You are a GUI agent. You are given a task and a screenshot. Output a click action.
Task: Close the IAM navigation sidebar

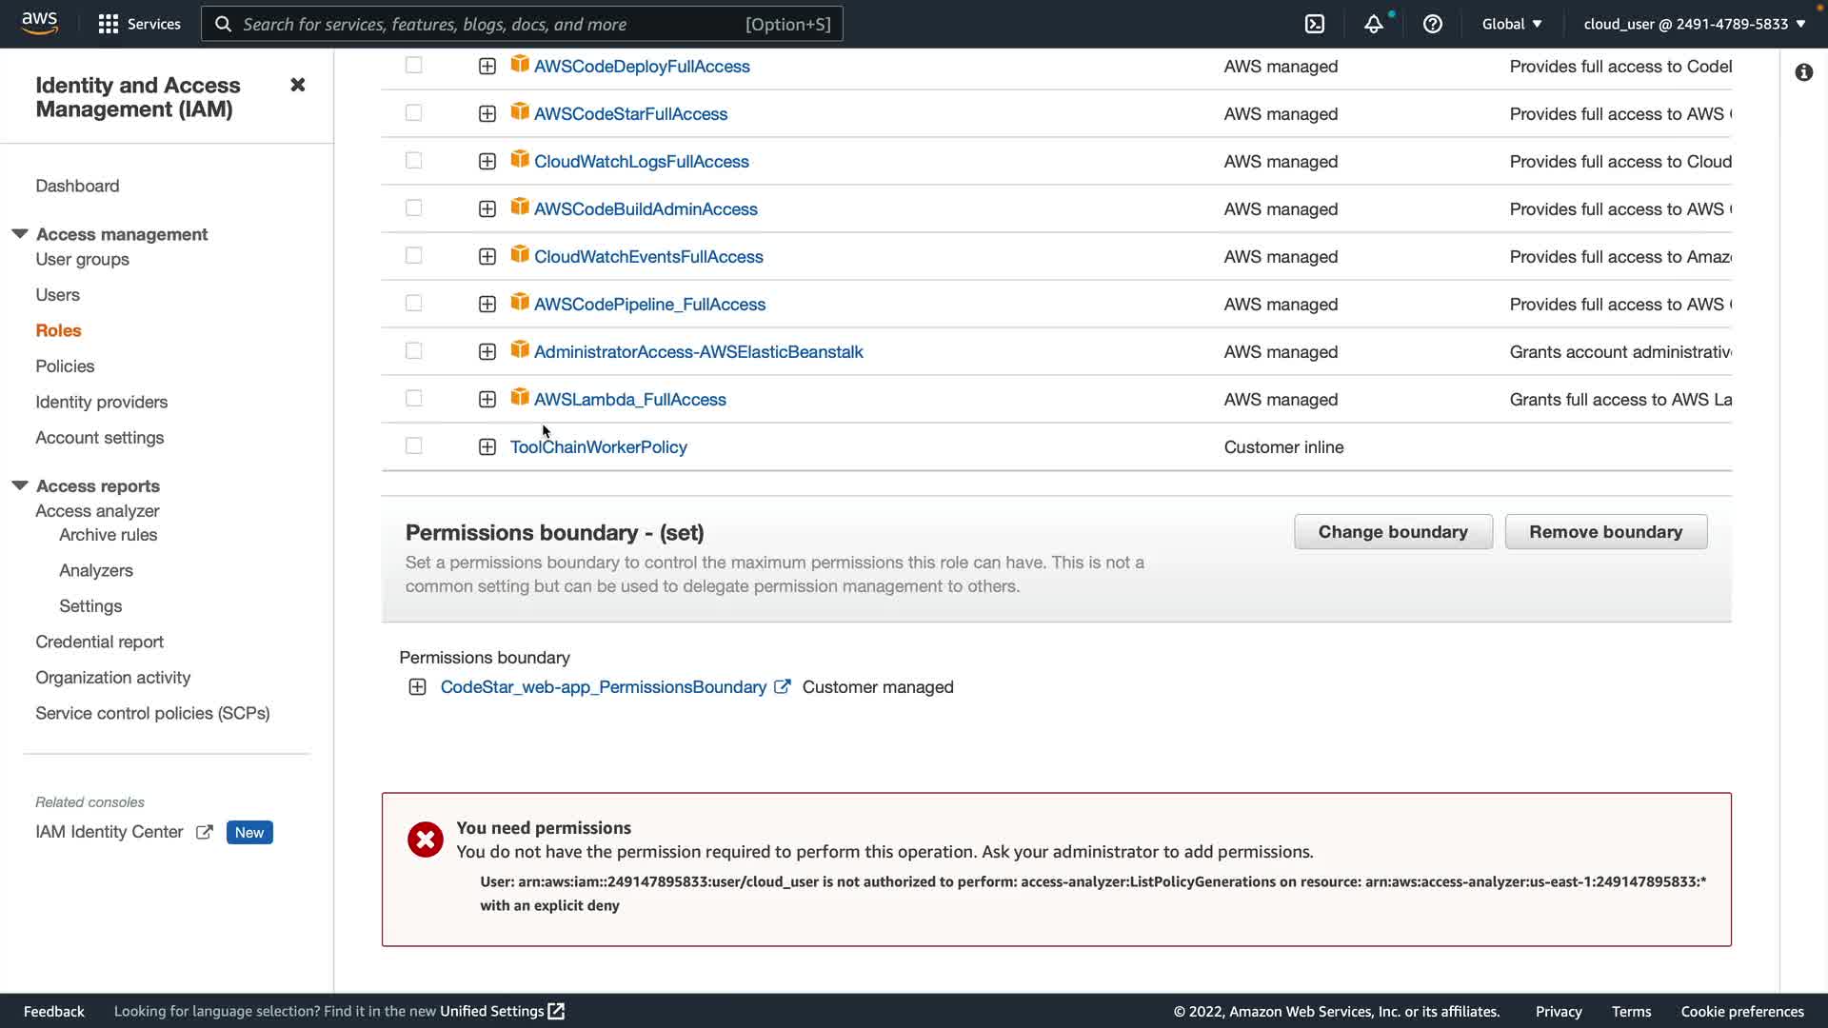coord(297,85)
